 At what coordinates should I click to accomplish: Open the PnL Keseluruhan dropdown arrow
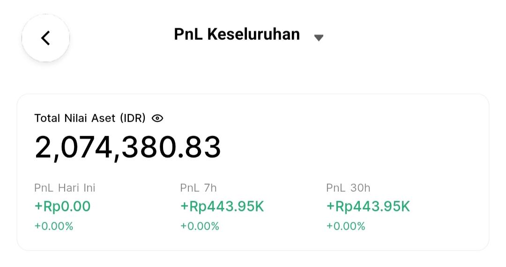coord(319,38)
